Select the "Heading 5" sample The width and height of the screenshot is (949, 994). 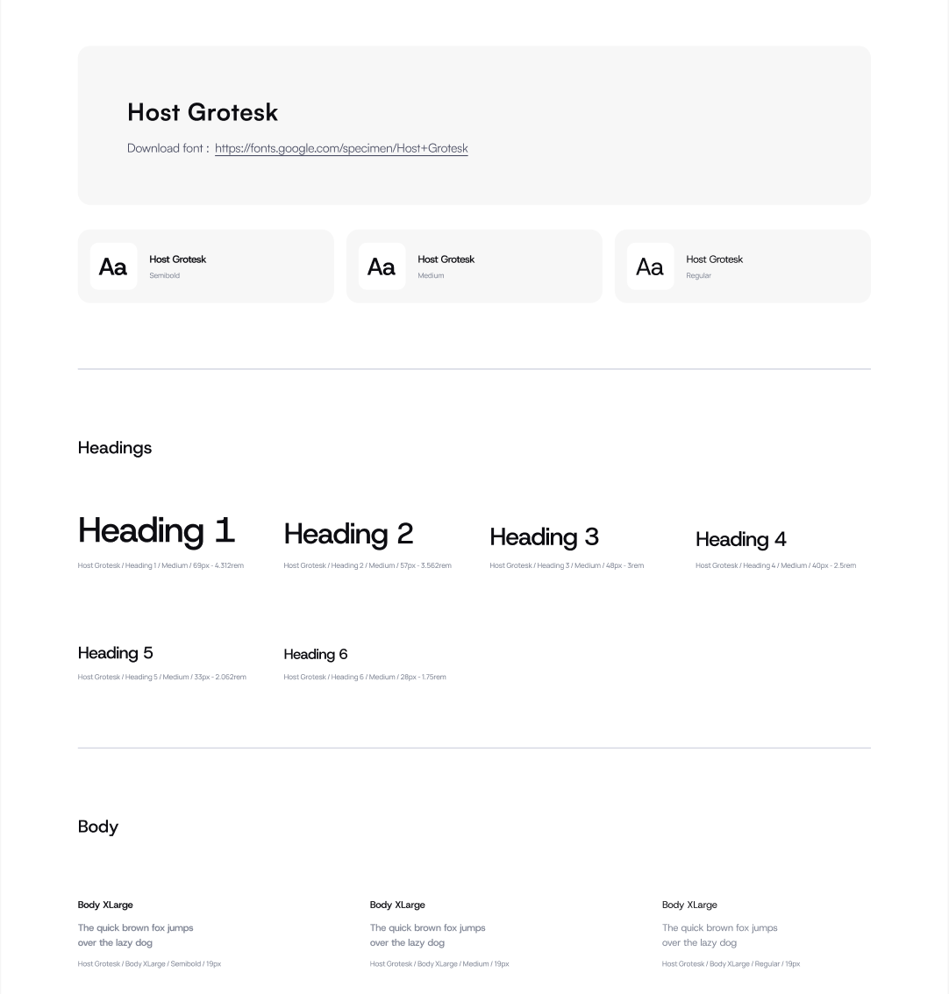[116, 654]
